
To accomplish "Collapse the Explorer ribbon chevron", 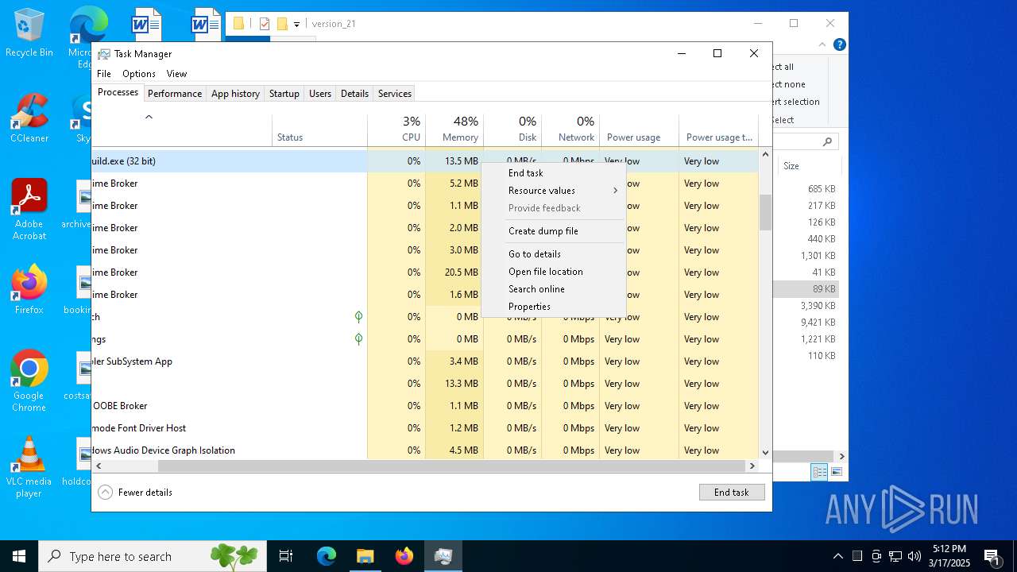I will point(822,45).
